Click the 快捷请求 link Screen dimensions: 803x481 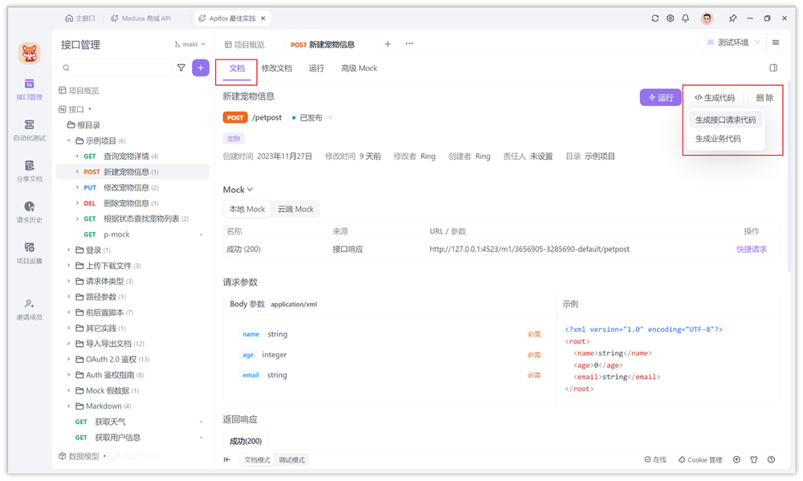[x=751, y=249]
